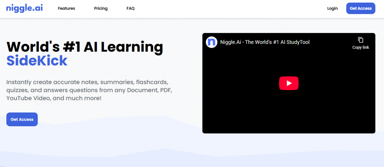Click the 'Instantly create accurate notes' description text
This screenshot has height=167, width=384.
(x=90, y=90)
